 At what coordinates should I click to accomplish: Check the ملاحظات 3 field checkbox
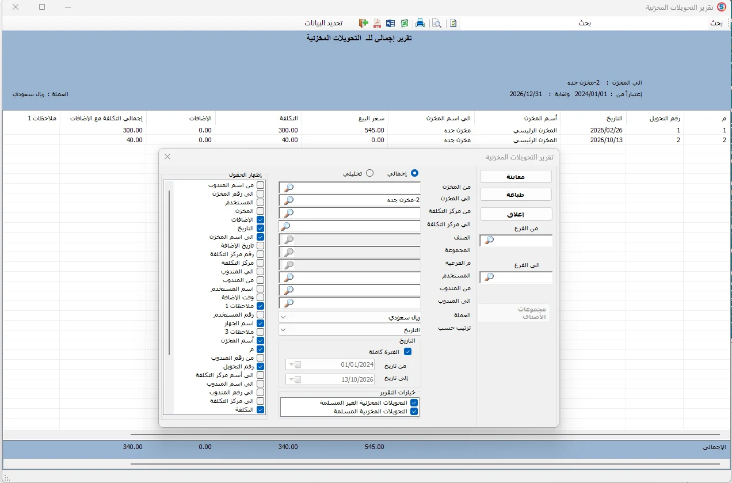tap(260, 332)
